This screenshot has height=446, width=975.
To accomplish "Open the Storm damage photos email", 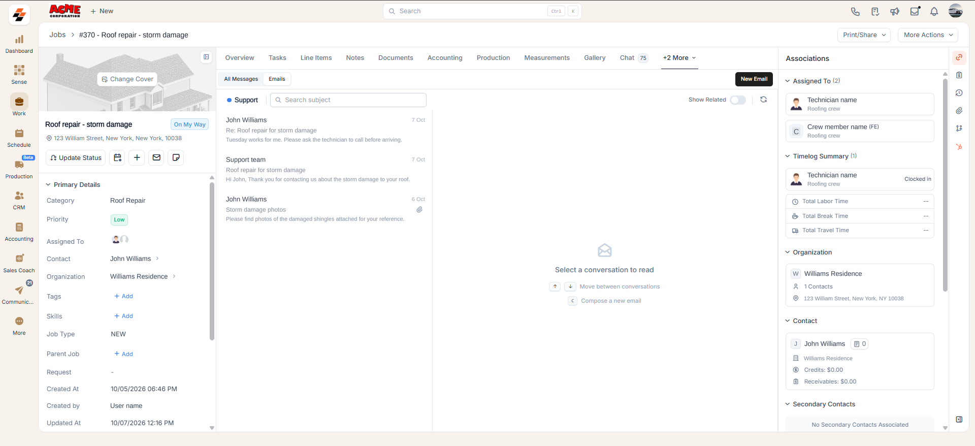I will coord(325,209).
